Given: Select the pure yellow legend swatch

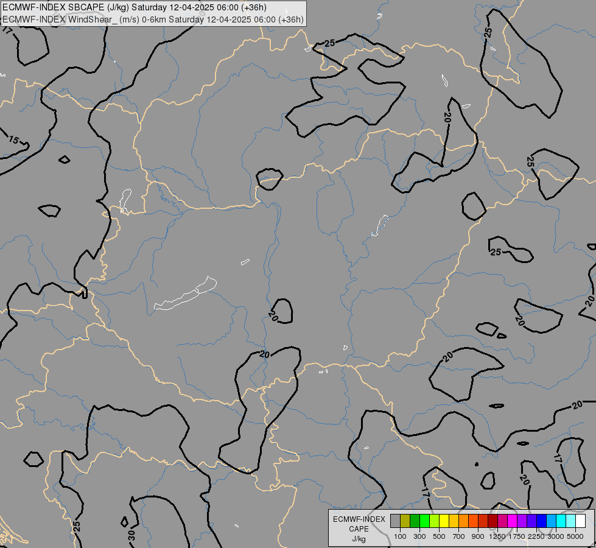Looking at the screenshot, I should (x=444, y=521).
